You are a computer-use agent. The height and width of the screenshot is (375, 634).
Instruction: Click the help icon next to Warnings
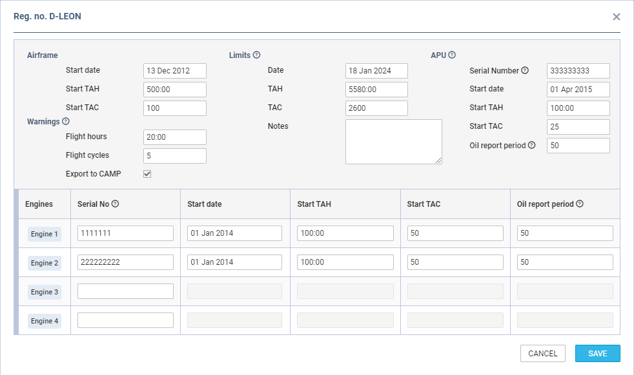[x=65, y=121]
